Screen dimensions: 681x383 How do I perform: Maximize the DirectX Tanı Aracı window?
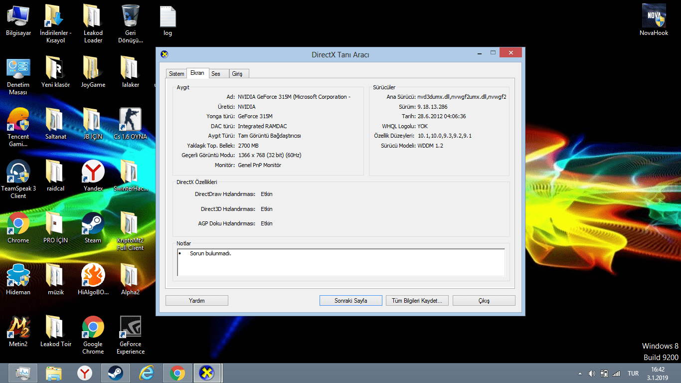coord(493,52)
